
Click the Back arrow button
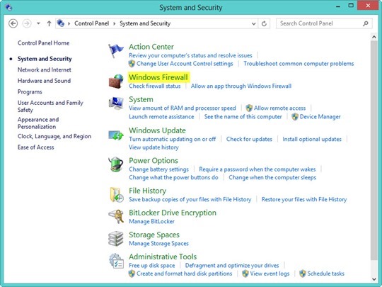coord(13,23)
